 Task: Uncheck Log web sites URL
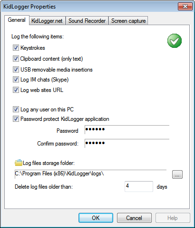(16, 90)
